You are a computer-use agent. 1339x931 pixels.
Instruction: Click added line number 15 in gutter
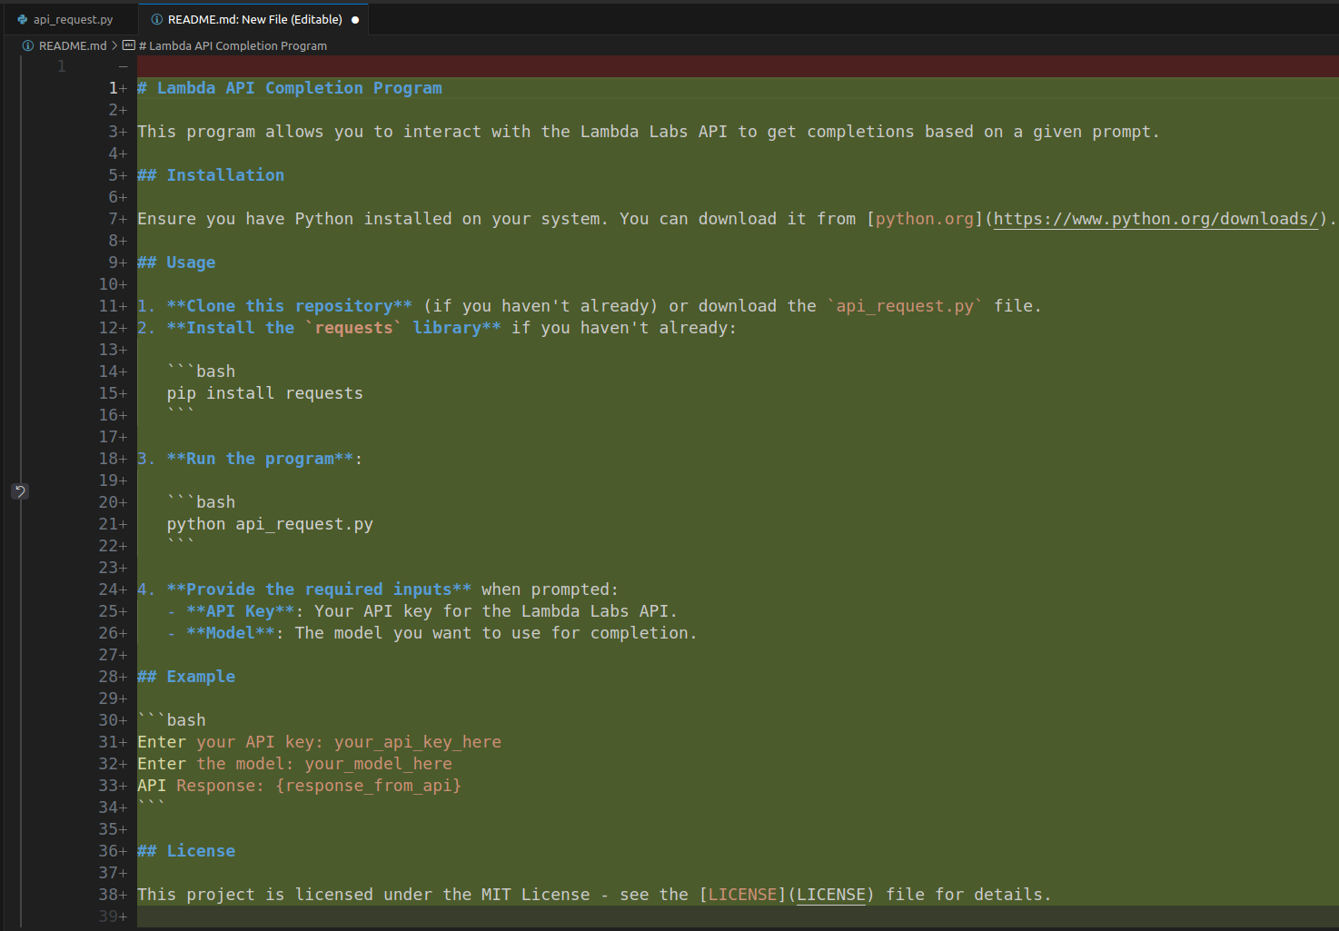pos(113,393)
